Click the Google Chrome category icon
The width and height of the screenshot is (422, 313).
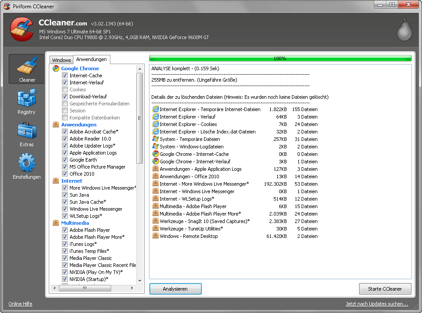coord(56,68)
